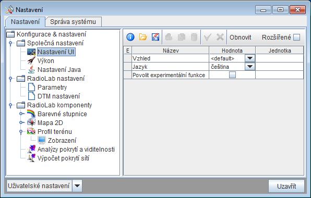Viewport: 311px width, 198px height.
Task: Click the Obnovit button
Action: [x=240, y=37]
